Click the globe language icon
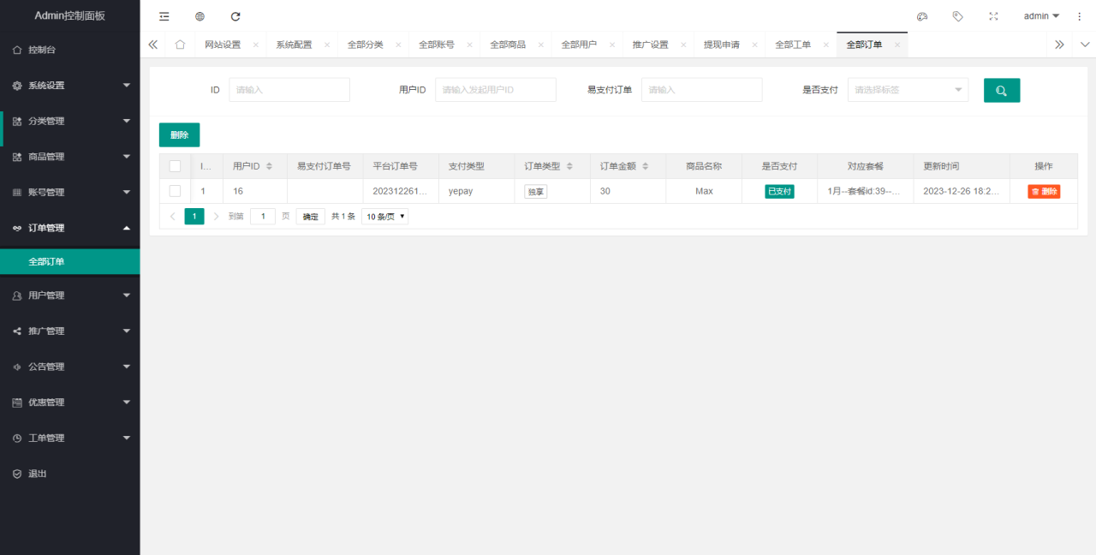Screen dimensions: 1096x555 point(200,15)
